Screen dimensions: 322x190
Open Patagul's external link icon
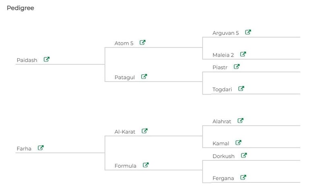click(144, 76)
